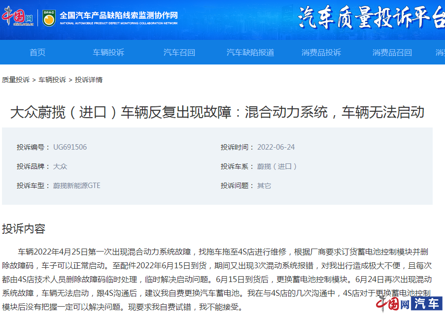Switch to the 车辆投诉 navigation tab
This screenshot has height=317, width=445.
tap(108, 52)
